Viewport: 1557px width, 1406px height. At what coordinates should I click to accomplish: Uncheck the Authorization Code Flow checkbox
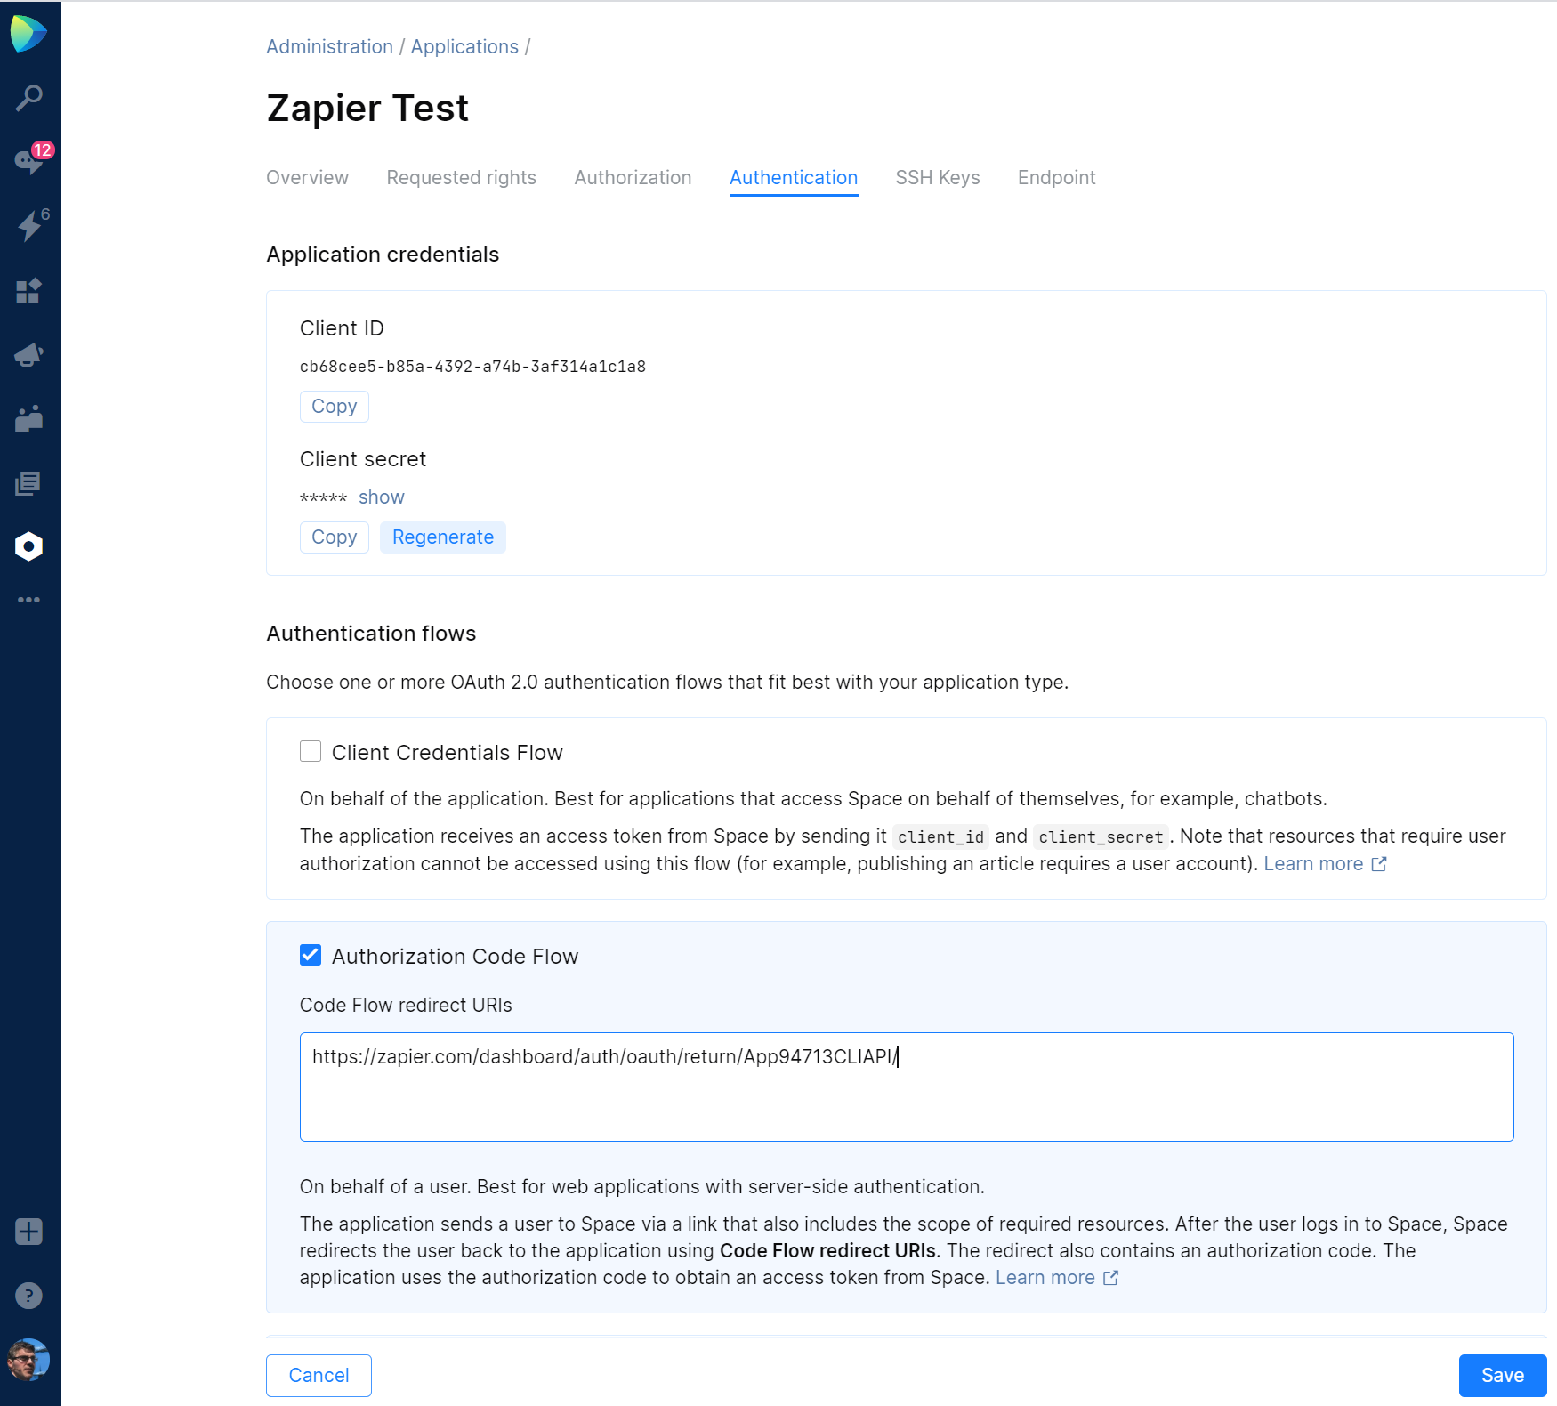(311, 956)
